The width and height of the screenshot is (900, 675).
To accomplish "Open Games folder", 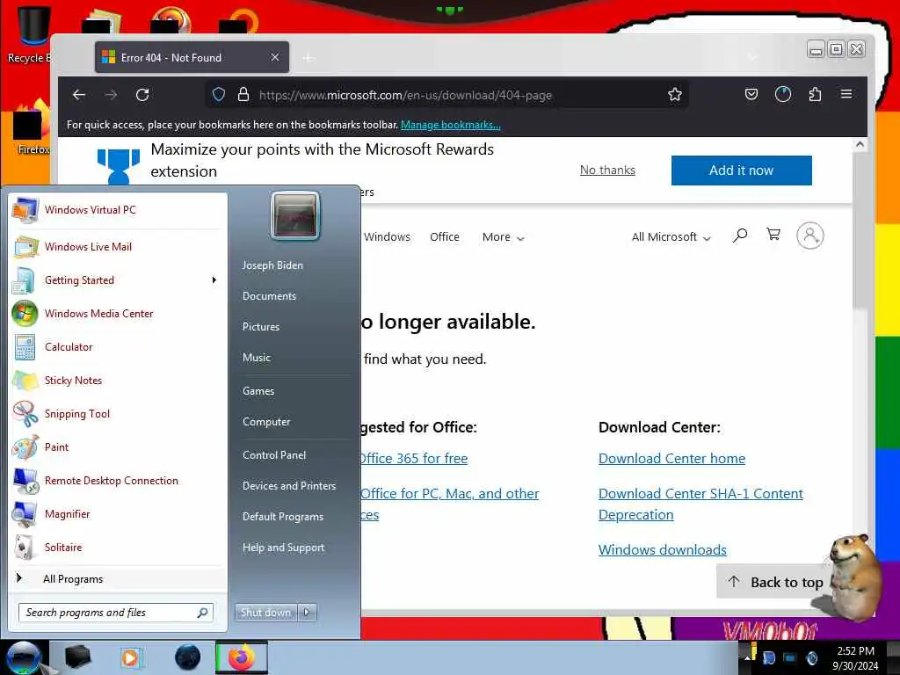I will coord(258,391).
